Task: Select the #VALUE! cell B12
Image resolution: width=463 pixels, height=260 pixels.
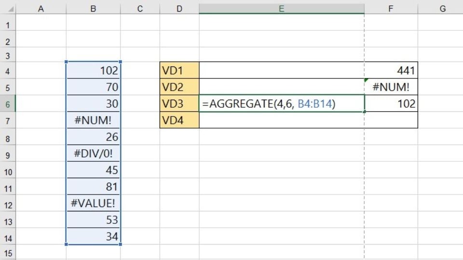Action: pos(93,203)
